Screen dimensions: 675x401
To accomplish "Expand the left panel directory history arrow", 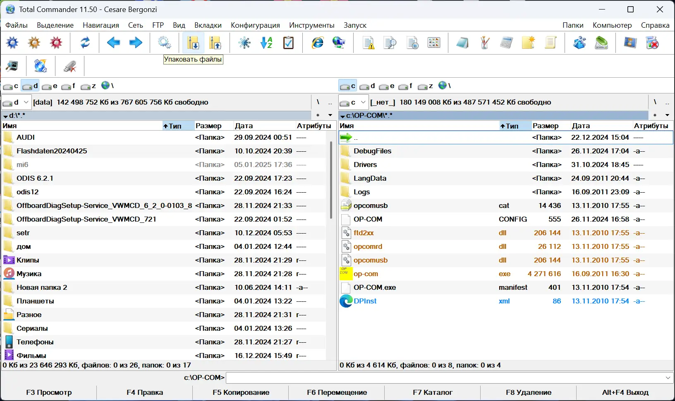I will [x=330, y=115].
